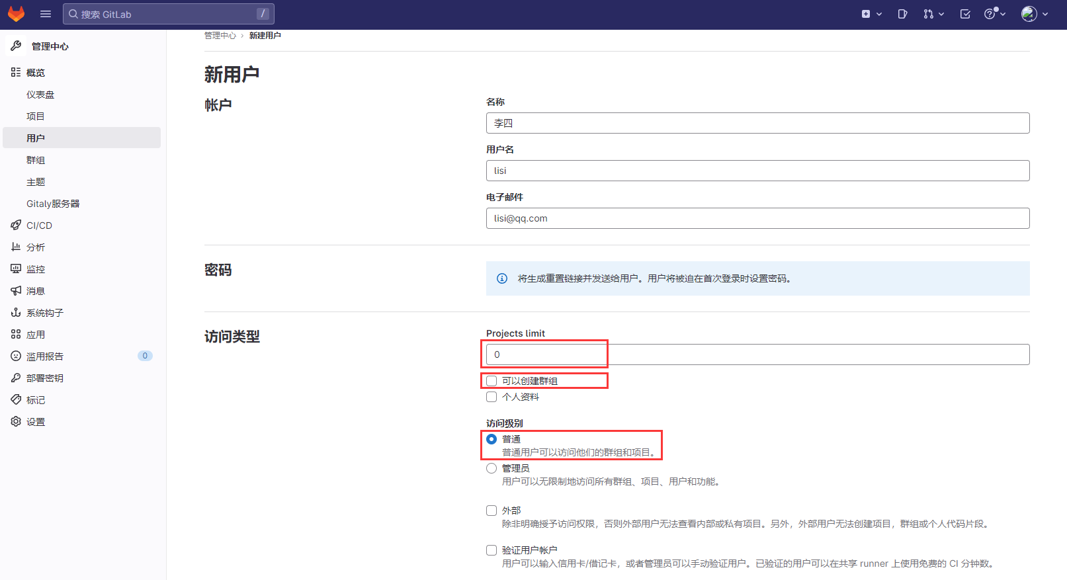Open the To-Do list checkmark icon
1067x580 pixels.
click(x=965, y=14)
